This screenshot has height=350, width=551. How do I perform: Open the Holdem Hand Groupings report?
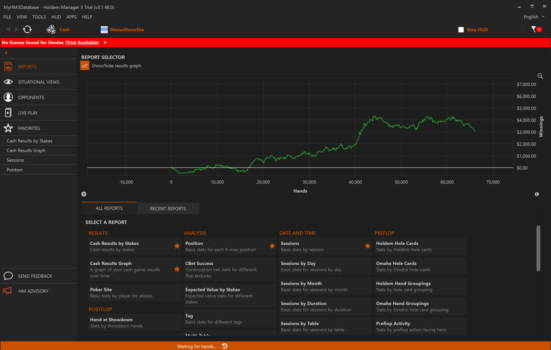click(420, 286)
